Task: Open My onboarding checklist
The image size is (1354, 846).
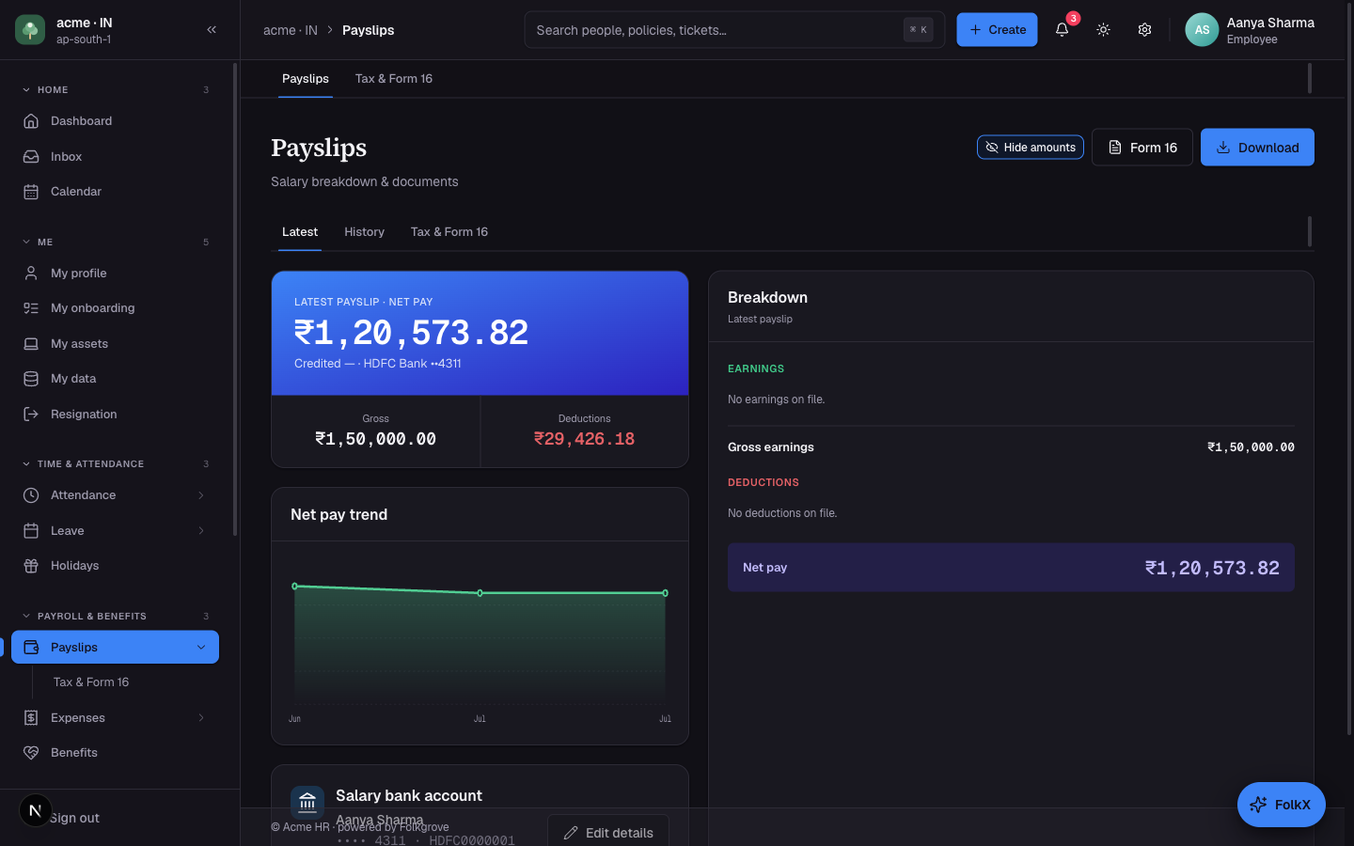Action: 115,308
